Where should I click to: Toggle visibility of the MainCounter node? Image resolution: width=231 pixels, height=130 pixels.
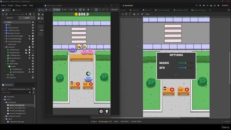(x=33, y=28)
